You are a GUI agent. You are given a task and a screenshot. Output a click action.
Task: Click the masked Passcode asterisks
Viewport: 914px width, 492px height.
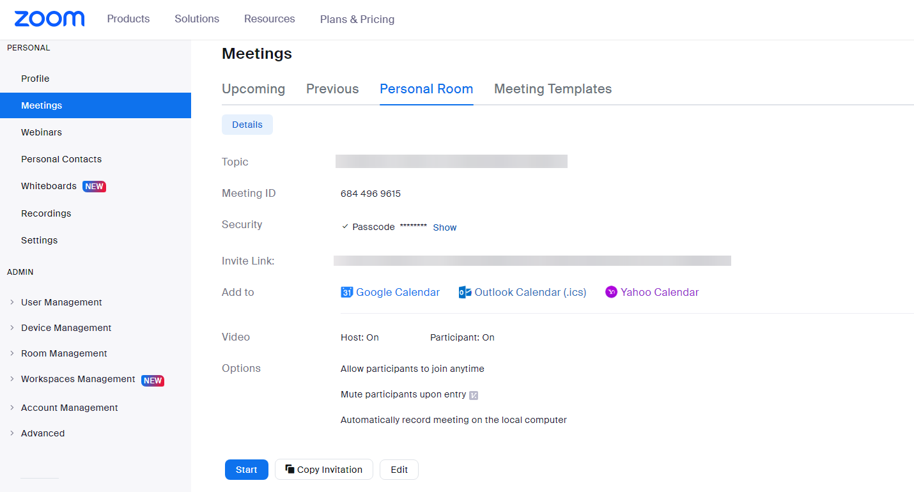point(414,227)
